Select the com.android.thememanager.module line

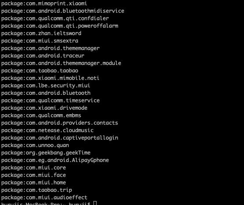[61, 63]
